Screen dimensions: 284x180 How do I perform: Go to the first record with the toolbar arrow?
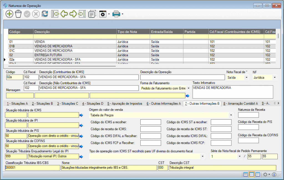(55, 14)
